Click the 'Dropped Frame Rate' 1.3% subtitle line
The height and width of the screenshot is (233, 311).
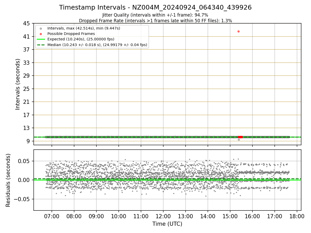155,21
